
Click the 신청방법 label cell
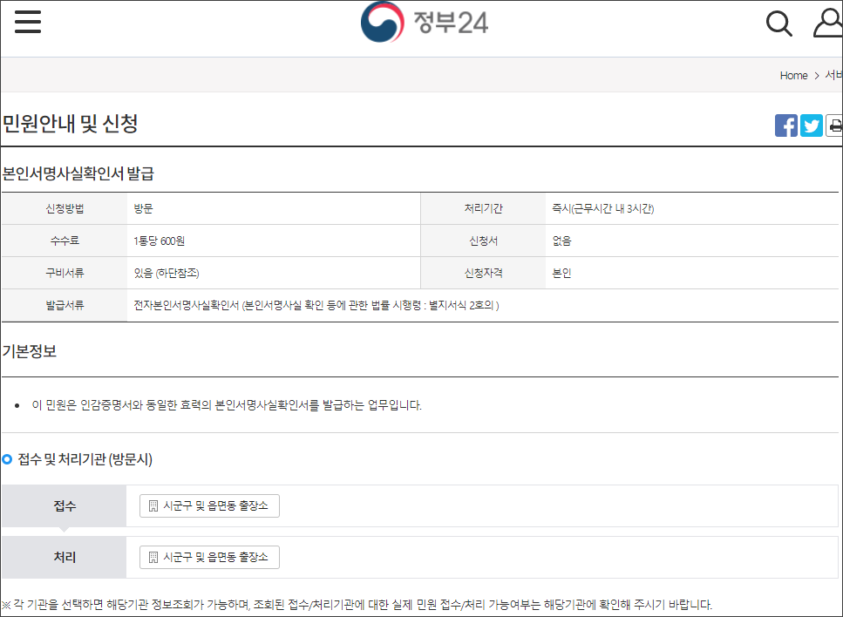65,208
